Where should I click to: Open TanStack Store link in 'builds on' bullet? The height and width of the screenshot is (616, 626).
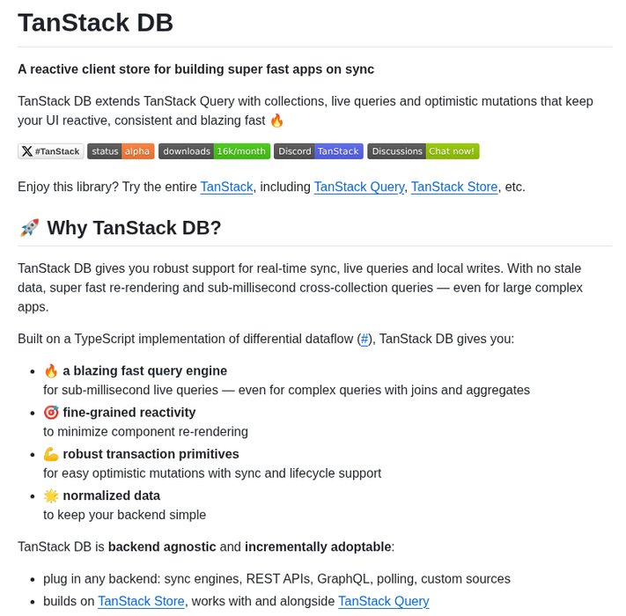coord(141,602)
